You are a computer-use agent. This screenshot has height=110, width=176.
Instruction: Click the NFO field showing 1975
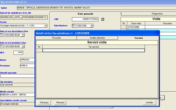point(18,53)
